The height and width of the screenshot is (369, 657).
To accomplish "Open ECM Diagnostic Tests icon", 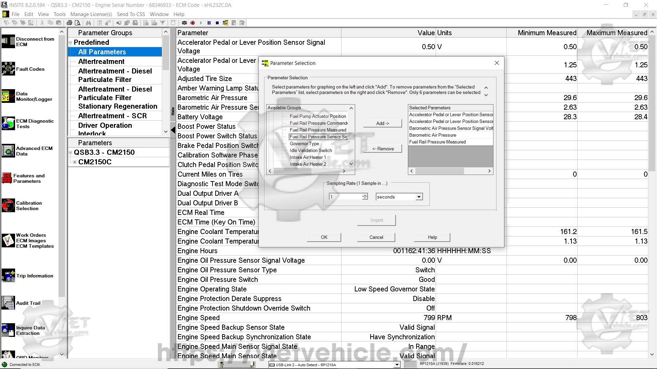I will click(8, 123).
